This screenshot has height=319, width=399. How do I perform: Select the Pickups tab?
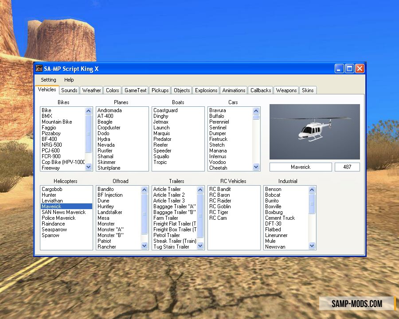coord(160,90)
